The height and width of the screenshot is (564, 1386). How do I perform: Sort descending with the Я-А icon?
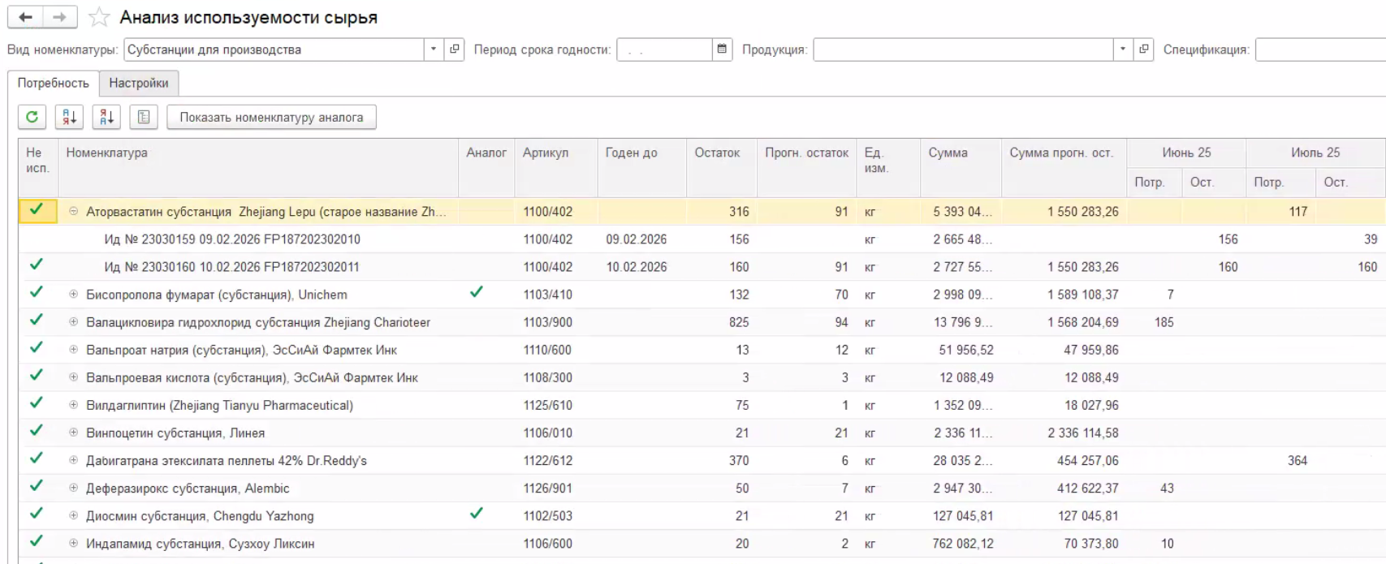coord(106,117)
